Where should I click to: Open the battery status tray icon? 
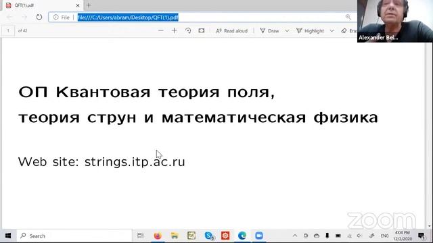tap(338, 236)
